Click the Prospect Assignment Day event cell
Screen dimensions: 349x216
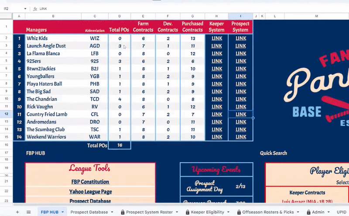pyautogui.click(x=204, y=187)
